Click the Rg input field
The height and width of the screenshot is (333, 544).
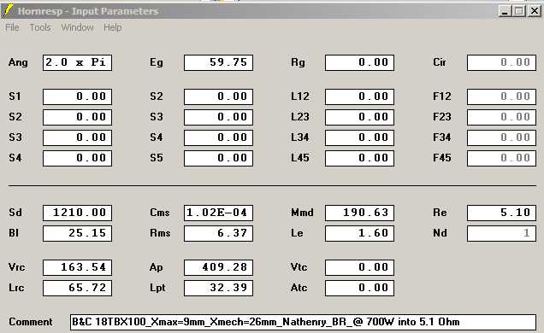[x=360, y=62]
